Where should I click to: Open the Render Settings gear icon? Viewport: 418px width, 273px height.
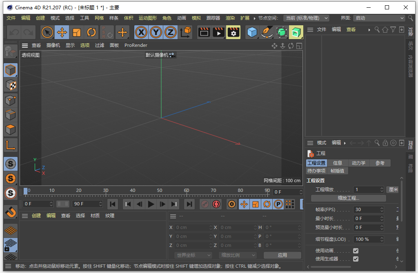(233, 32)
